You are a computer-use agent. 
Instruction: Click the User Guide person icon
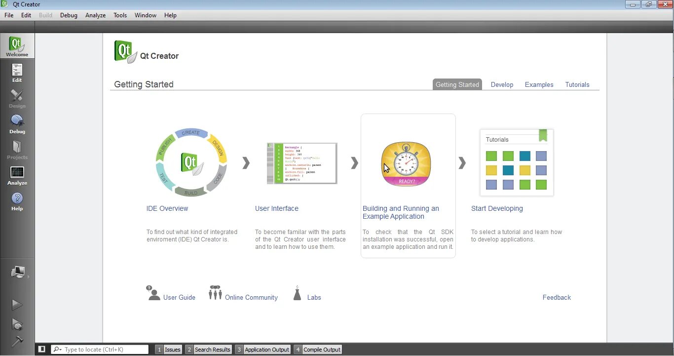pyautogui.click(x=153, y=293)
